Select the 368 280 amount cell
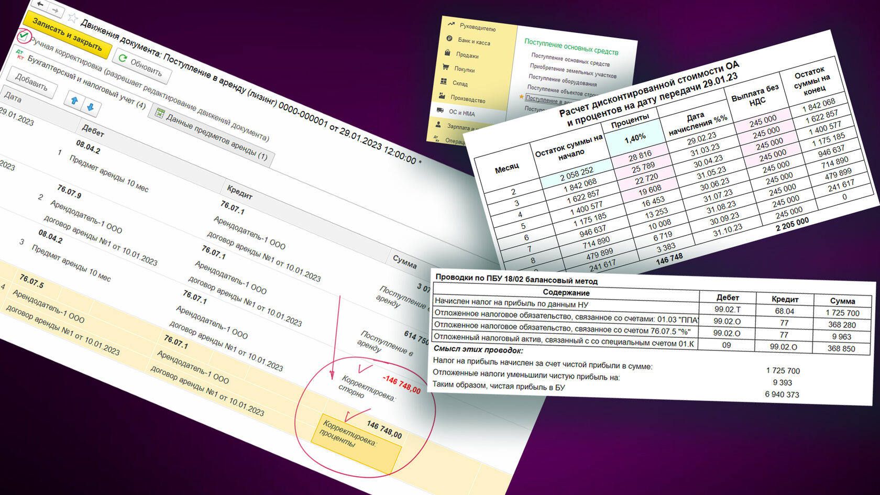Image resolution: width=880 pixels, height=495 pixels. tap(842, 325)
